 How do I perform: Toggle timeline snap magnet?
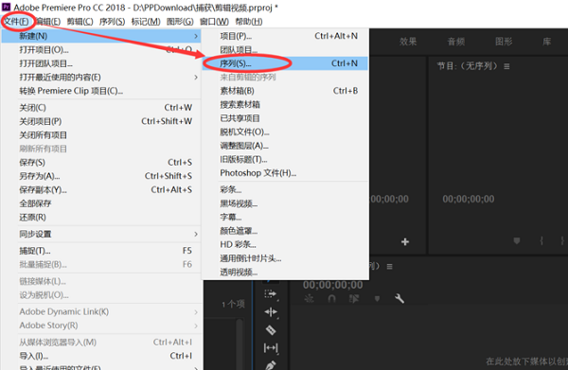[x=331, y=299]
